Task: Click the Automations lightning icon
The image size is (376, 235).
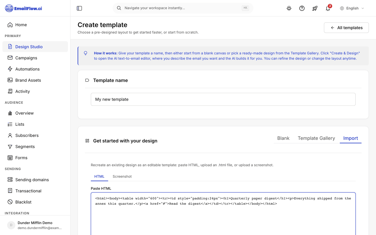Action: [x=10, y=69]
